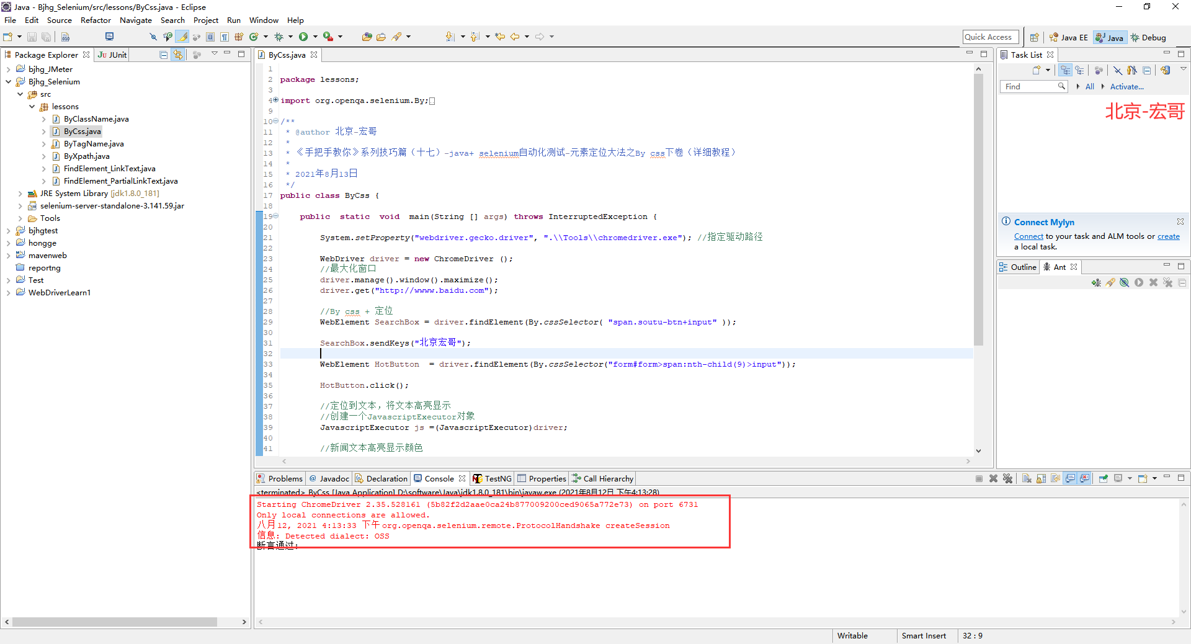Select ByXpath.java in Package Explorer
1191x644 pixels.
point(87,156)
